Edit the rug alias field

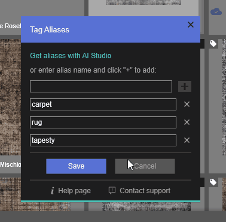click(103, 122)
